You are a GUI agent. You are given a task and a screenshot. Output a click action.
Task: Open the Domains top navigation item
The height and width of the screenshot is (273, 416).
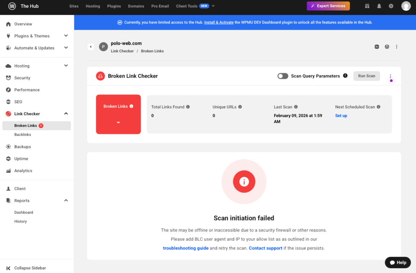pos(136,6)
